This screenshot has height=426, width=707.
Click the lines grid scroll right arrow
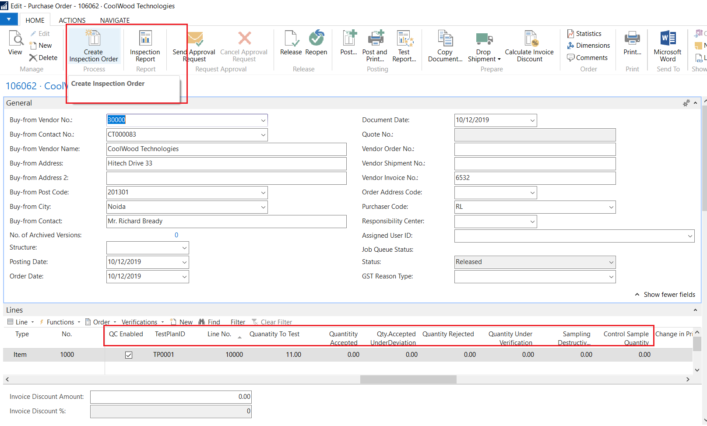point(688,379)
